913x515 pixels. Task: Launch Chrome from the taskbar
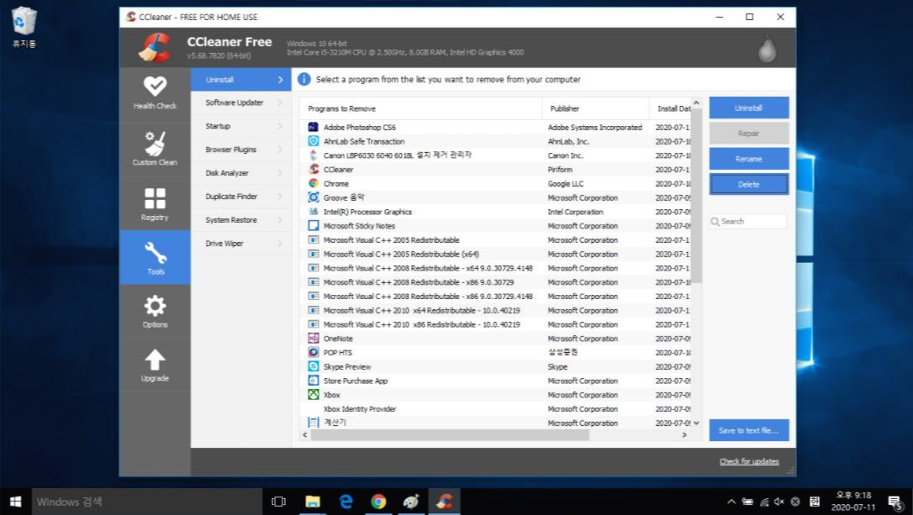click(x=378, y=501)
